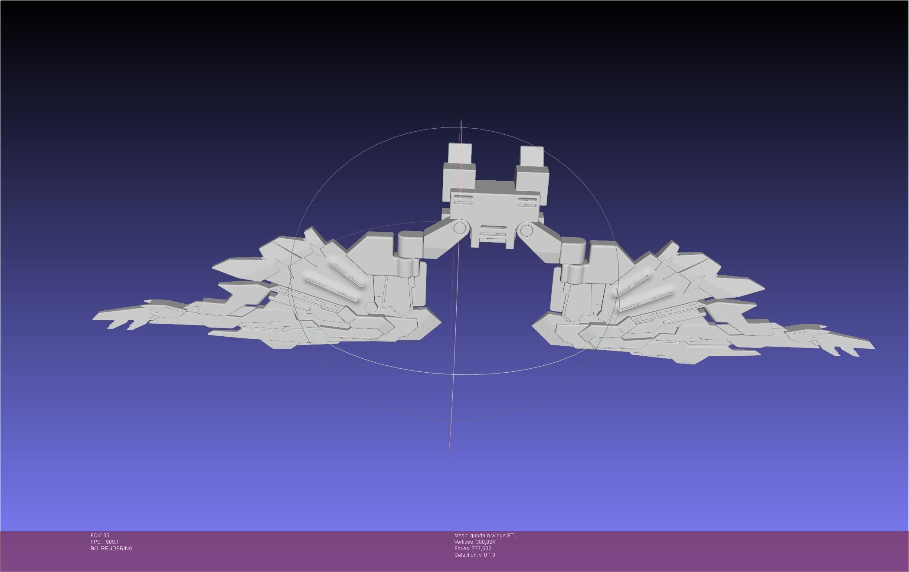Click the Vertices: 388,824 info text

[474, 542]
